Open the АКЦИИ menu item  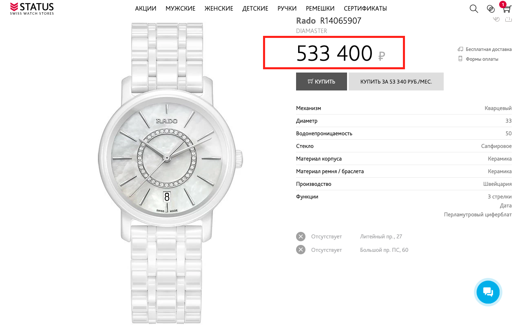(x=146, y=9)
